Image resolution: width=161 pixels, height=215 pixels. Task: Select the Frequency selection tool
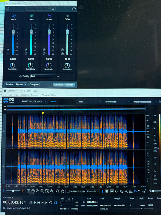112,191
